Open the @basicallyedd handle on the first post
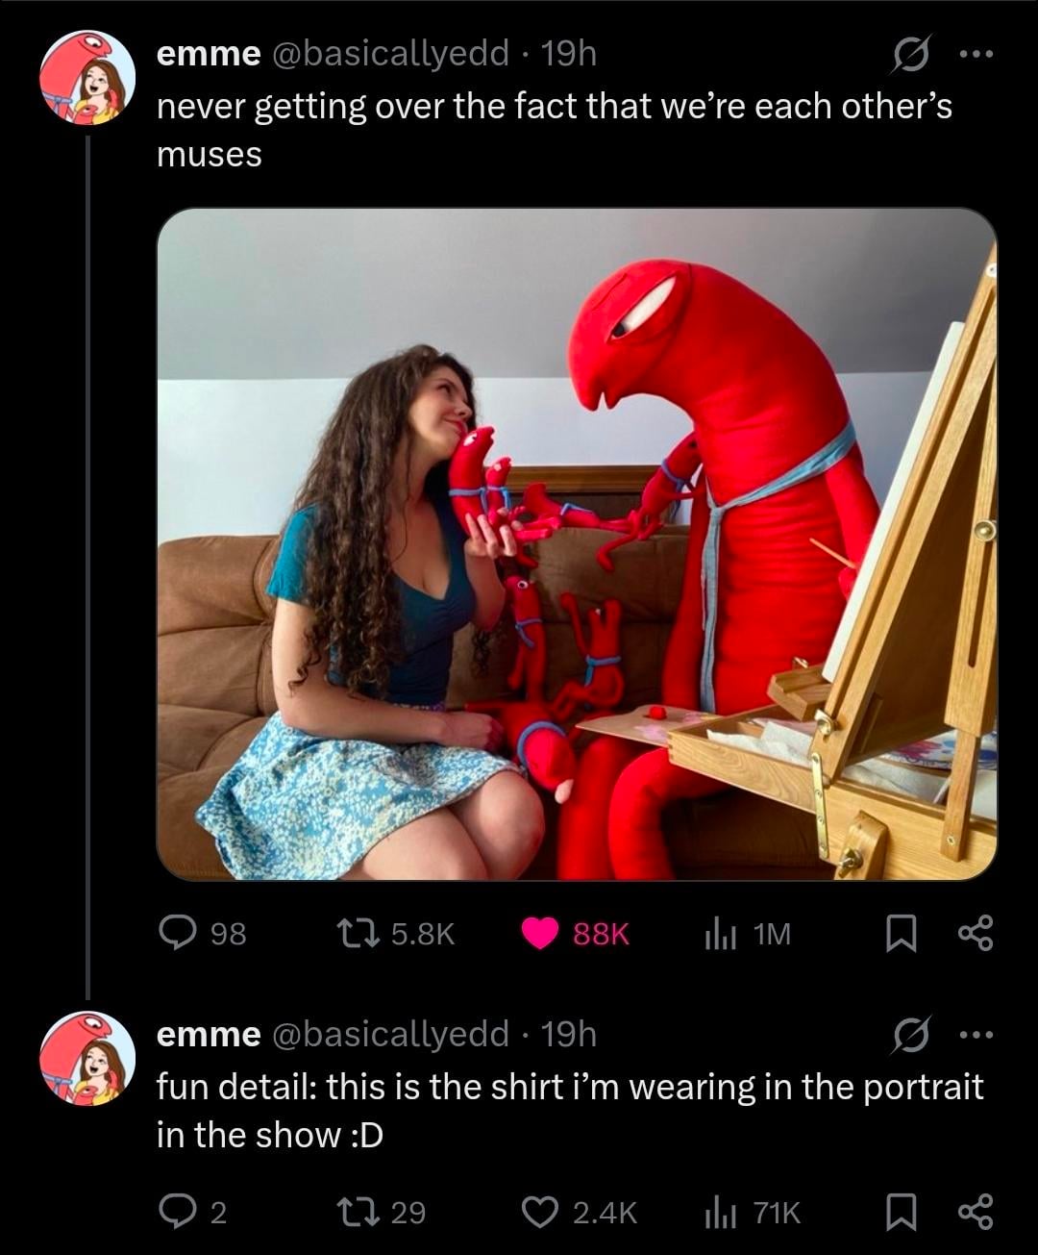Viewport: 1038px width, 1255px height. pos(390,55)
